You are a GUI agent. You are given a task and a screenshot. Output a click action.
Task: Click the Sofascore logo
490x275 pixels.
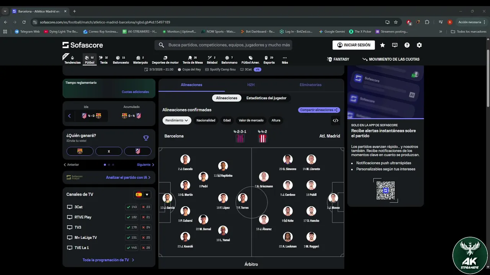coord(83,45)
